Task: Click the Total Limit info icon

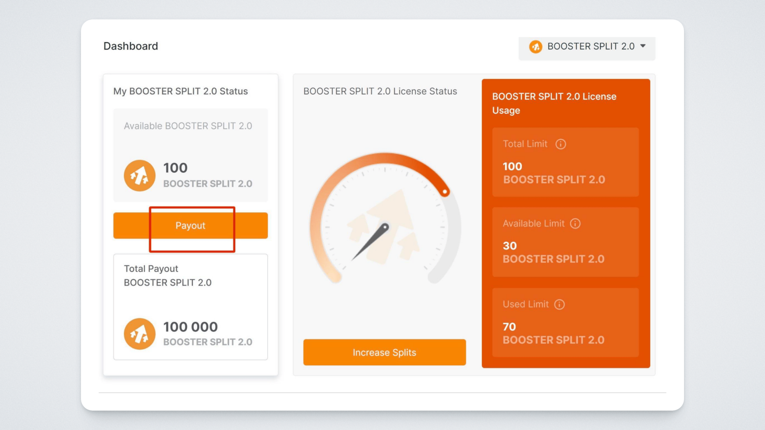Action: 561,144
